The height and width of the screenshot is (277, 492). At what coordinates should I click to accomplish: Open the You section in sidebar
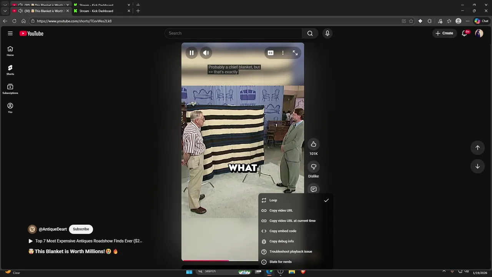[x=10, y=108]
